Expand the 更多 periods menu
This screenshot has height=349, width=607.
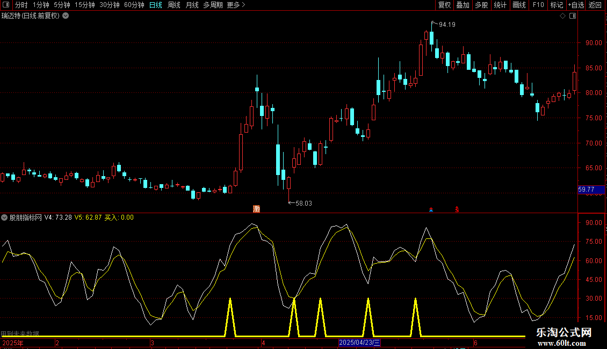(x=236, y=5)
